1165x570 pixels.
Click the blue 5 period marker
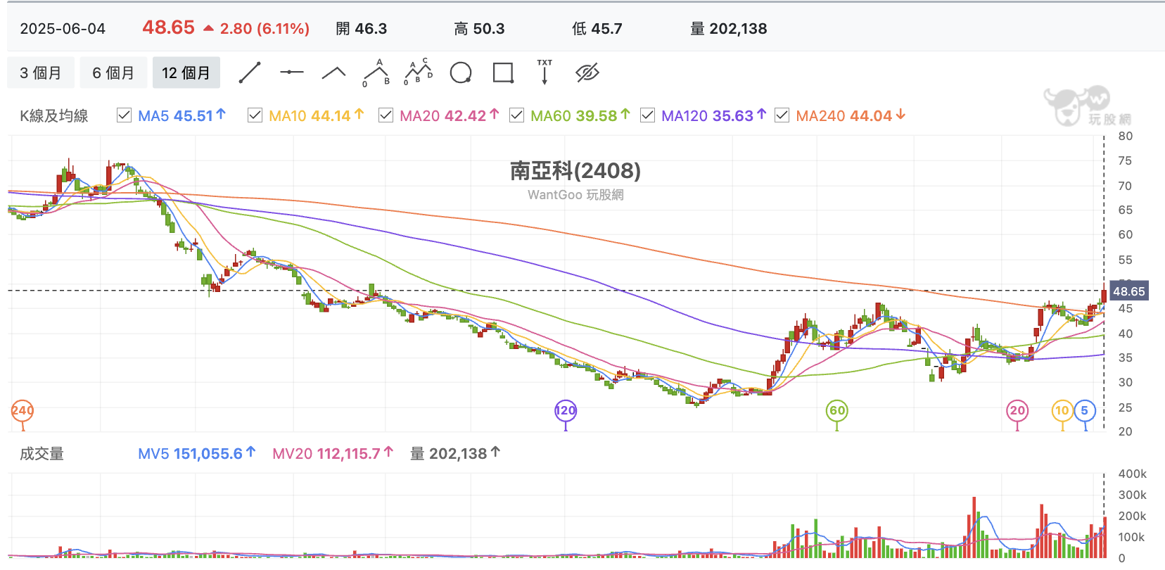click(1085, 411)
